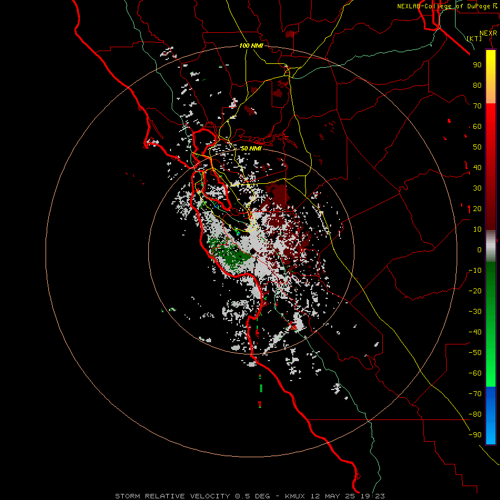The image size is (500, 500).
Task: Click the "30" velocity scale label
Action: 477,188
